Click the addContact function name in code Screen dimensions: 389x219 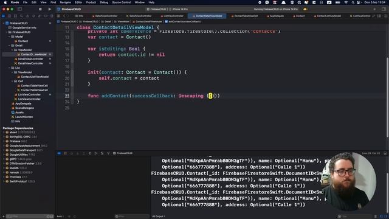[x=115, y=96]
